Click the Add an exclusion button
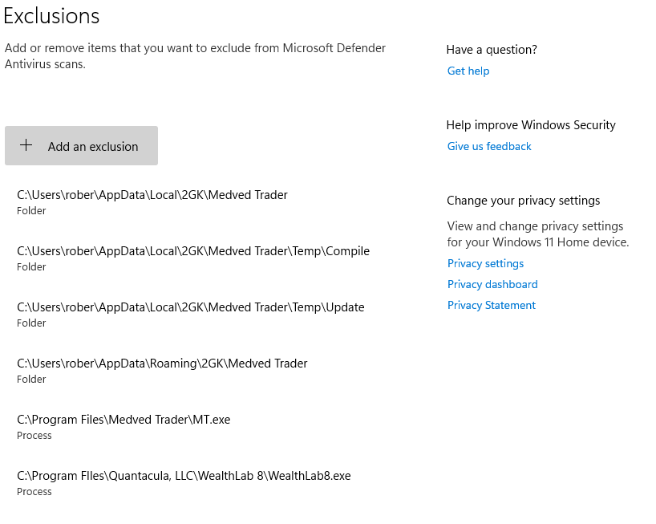 tap(81, 146)
